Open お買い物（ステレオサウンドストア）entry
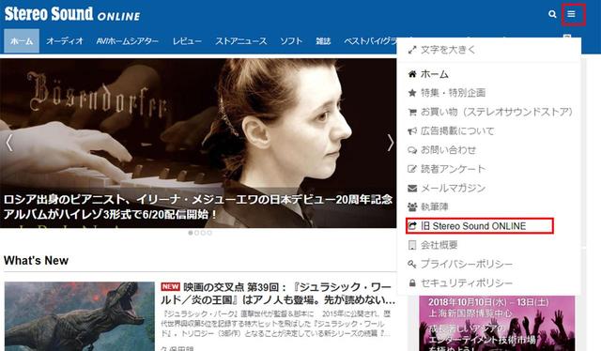The height and width of the screenshot is (351, 601). [x=497, y=112]
